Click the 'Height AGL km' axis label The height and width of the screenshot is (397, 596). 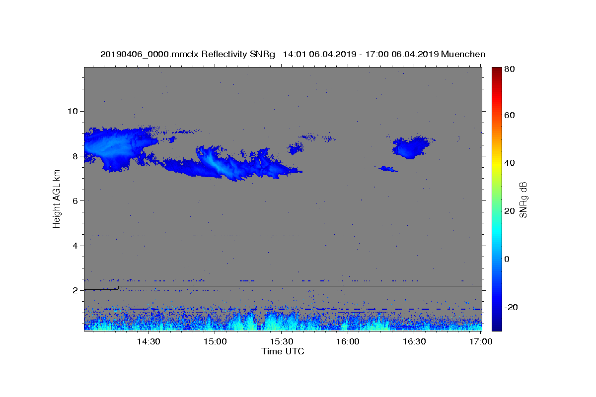(57, 198)
